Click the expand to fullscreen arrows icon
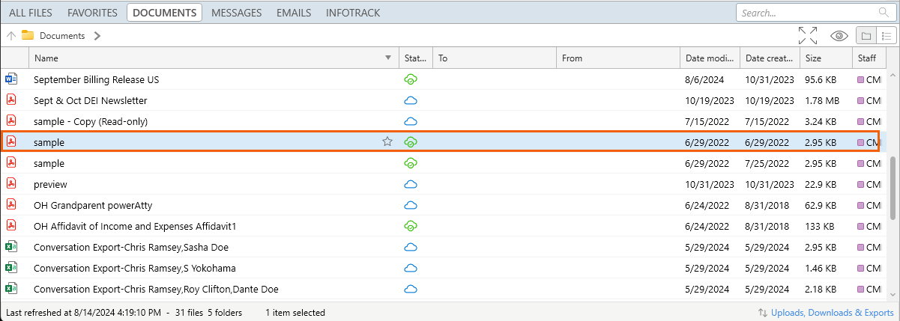The width and height of the screenshot is (900, 321). [x=808, y=35]
